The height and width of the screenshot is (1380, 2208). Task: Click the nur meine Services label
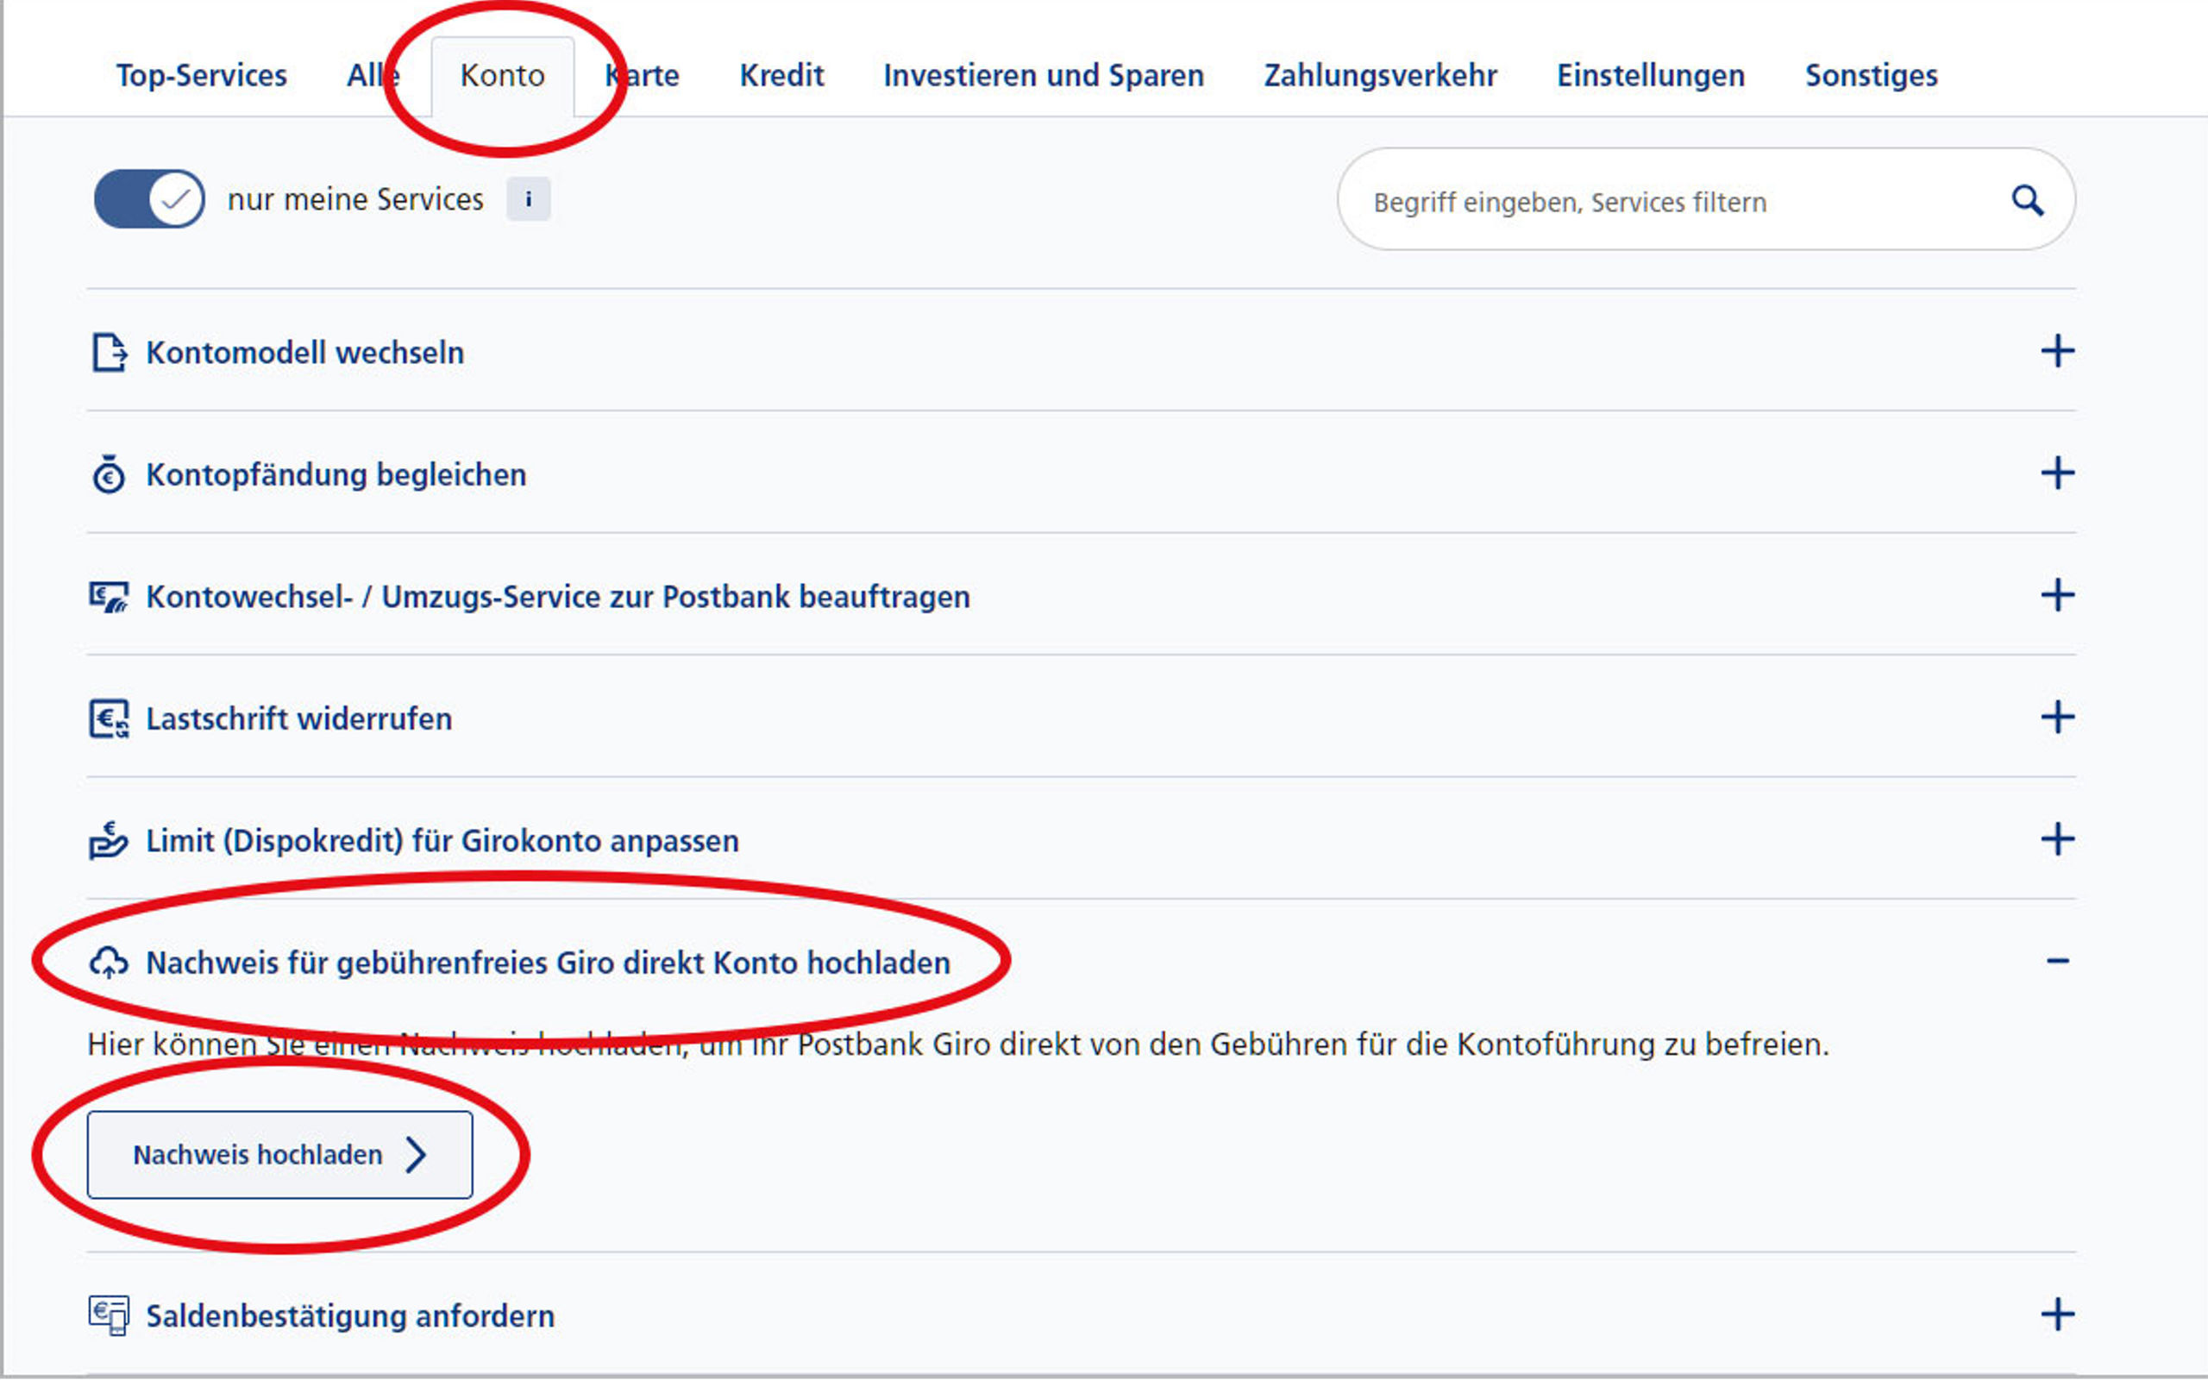click(355, 200)
